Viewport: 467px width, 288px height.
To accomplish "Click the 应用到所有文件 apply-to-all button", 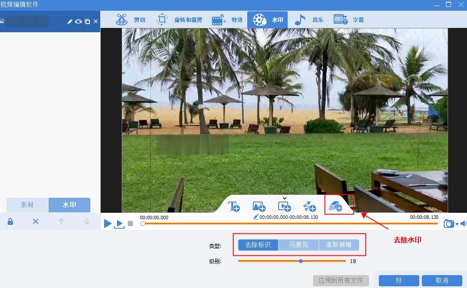I will coord(341,281).
